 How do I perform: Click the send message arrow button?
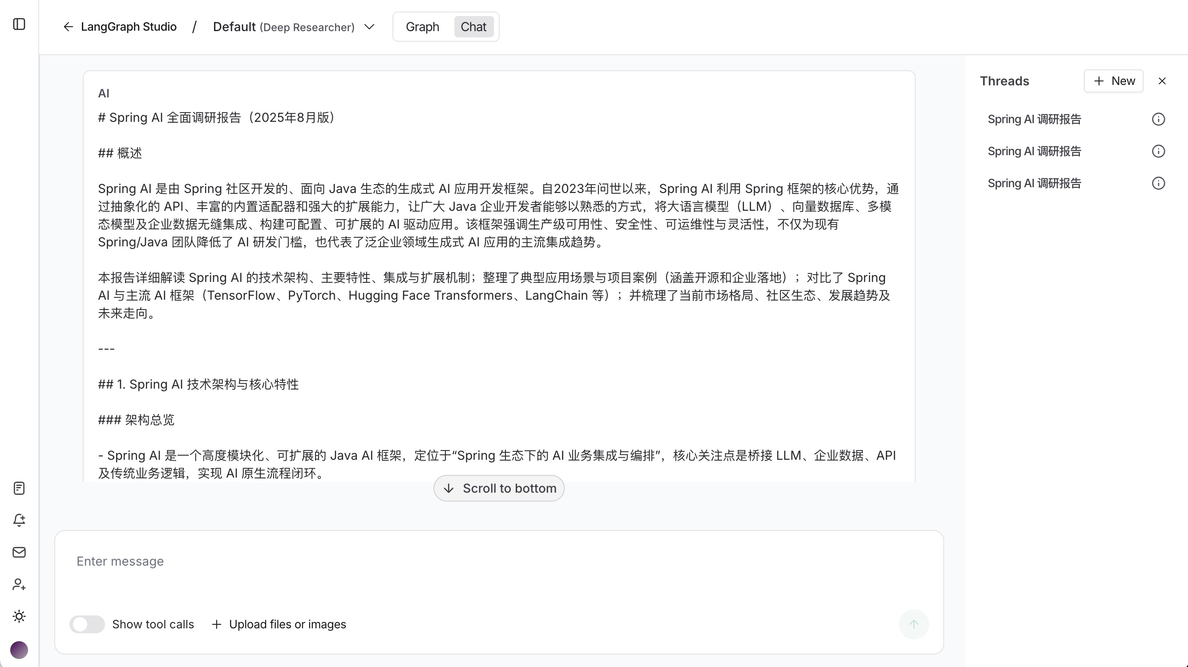913,624
